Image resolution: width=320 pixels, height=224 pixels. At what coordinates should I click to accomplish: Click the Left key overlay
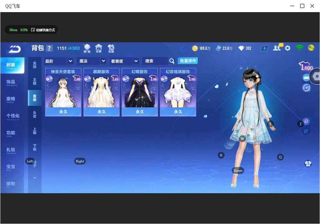click(x=30, y=161)
